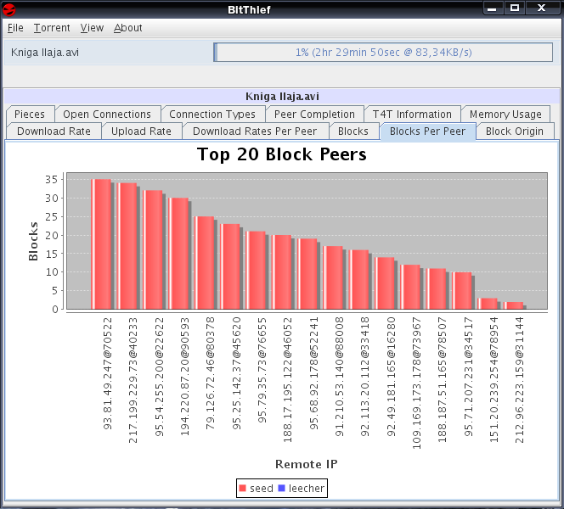The width and height of the screenshot is (564, 509).
Task: Click the Top 20 Block Peers title
Action: [x=282, y=154]
